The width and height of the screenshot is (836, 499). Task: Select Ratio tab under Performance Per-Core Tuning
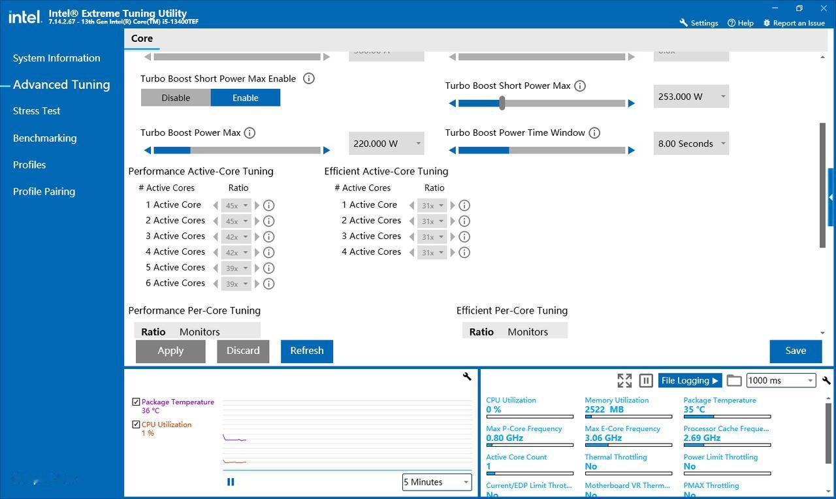coord(153,332)
